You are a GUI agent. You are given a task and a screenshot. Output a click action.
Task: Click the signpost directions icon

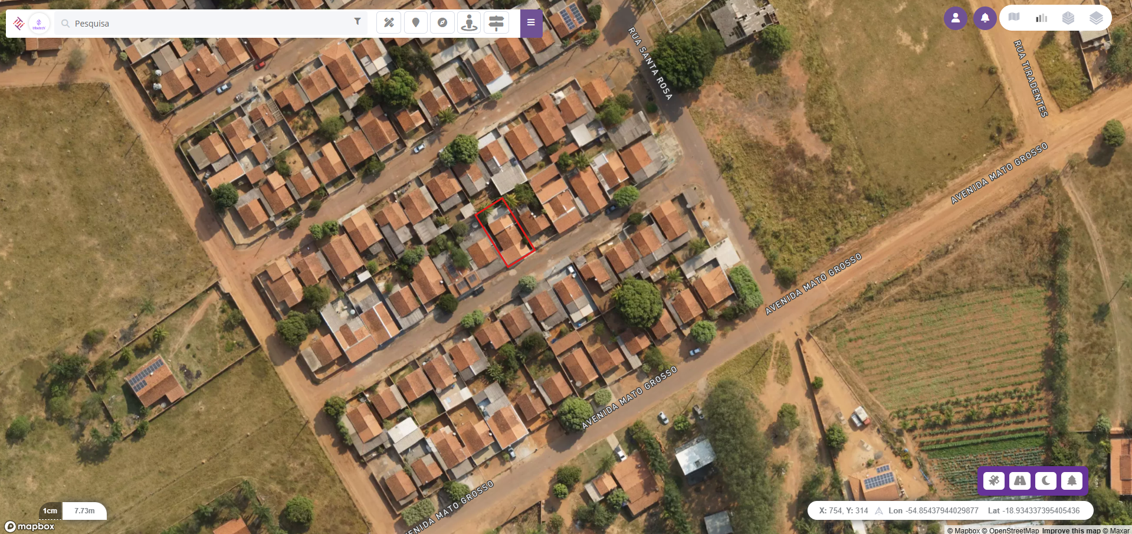pos(497,23)
